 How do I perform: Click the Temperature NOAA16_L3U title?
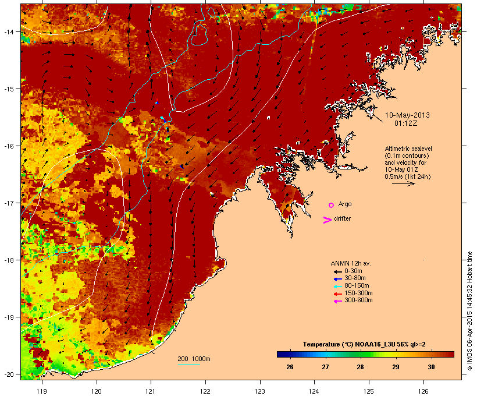[x=364, y=344]
